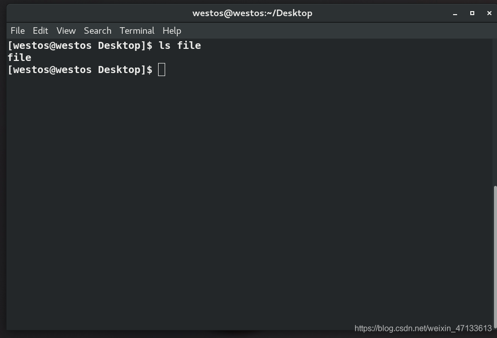Image resolution: width=497 pixels, height=338 pixels.
Task: Maximize the terminal window
Action: [x=472, y=13]
